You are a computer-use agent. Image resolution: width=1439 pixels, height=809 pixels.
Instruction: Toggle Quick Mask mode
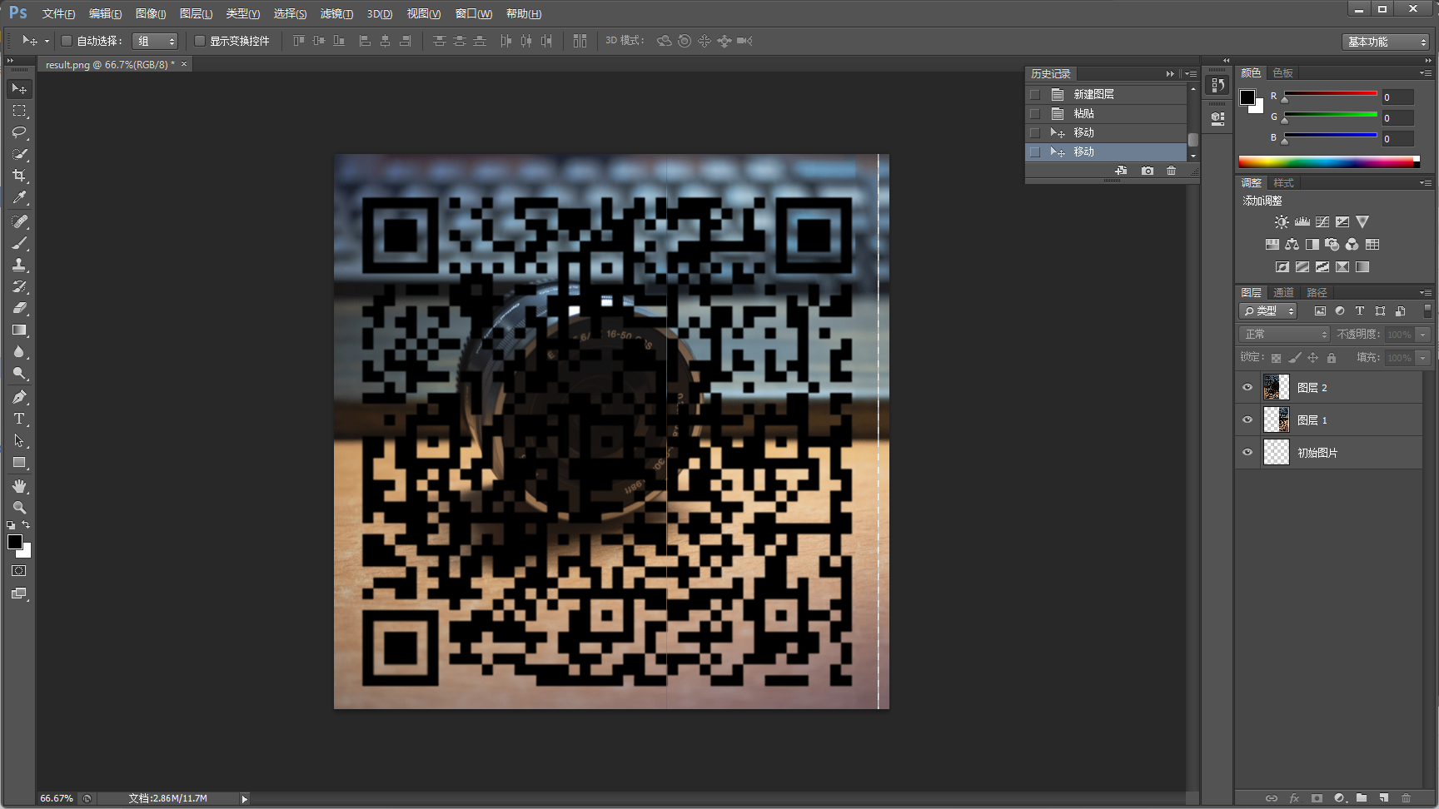point(19,571)
